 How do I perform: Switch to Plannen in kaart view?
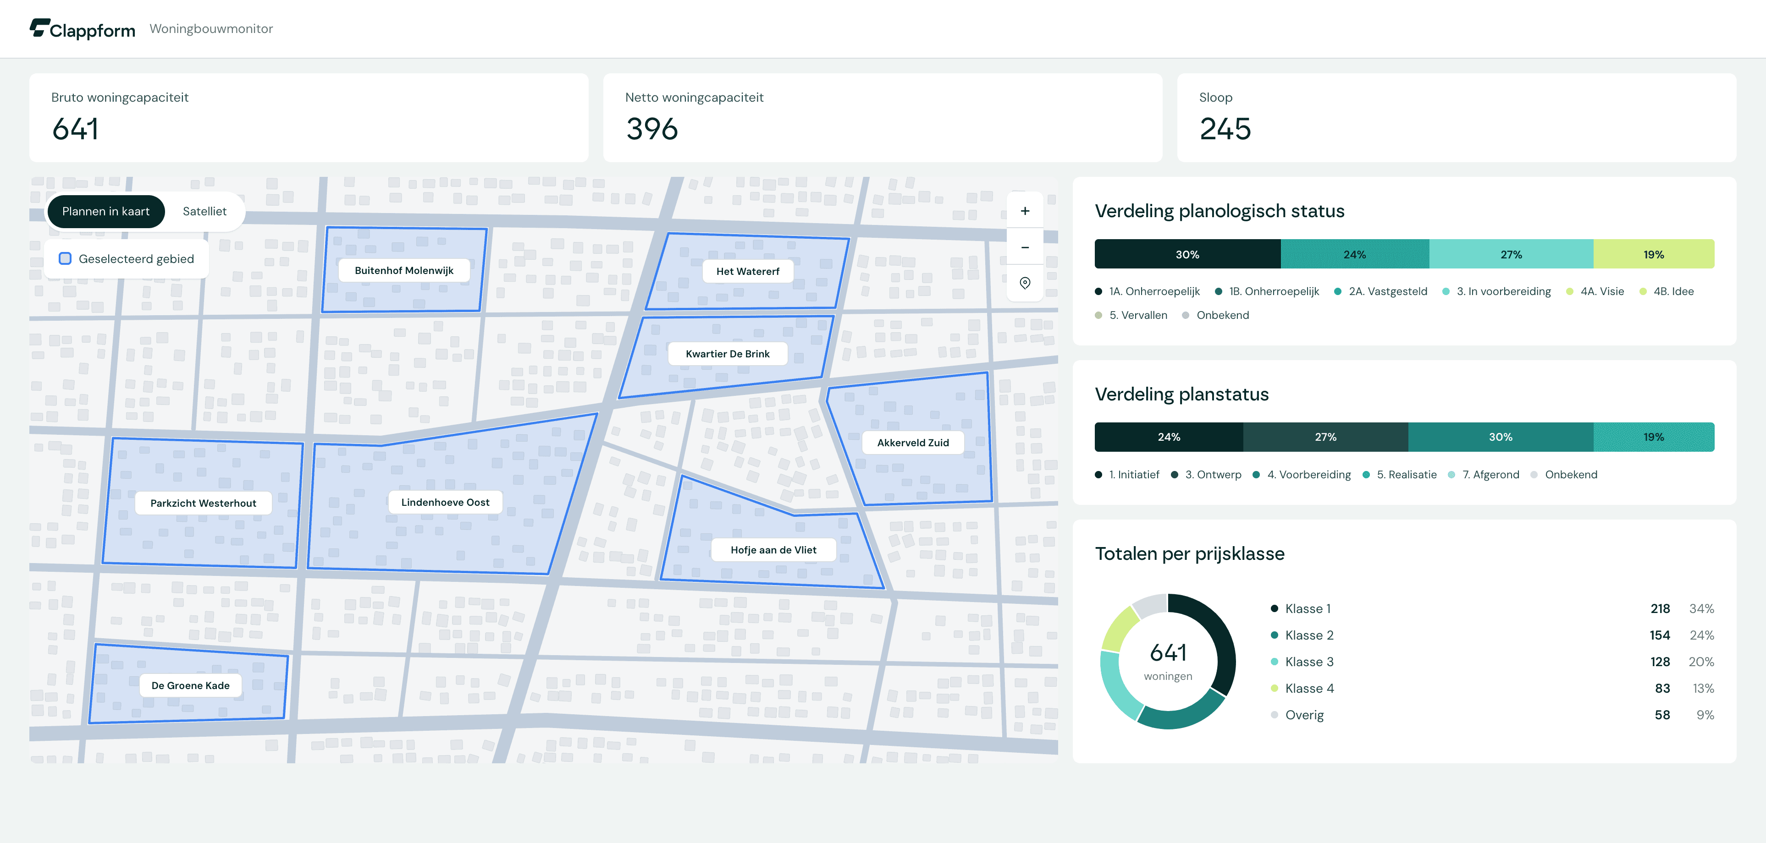coord(105,211)
